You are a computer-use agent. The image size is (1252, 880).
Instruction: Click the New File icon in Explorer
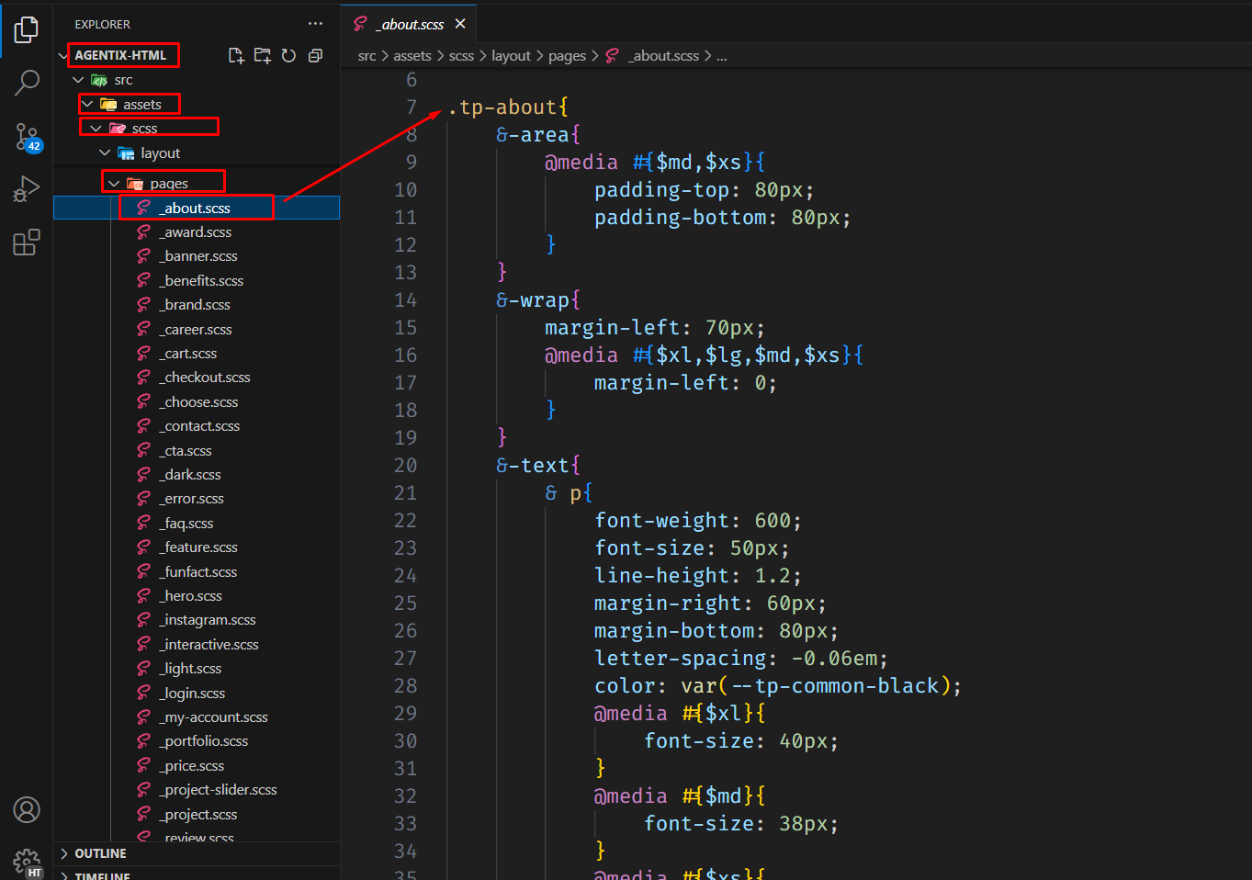click(x=236, y=56)
